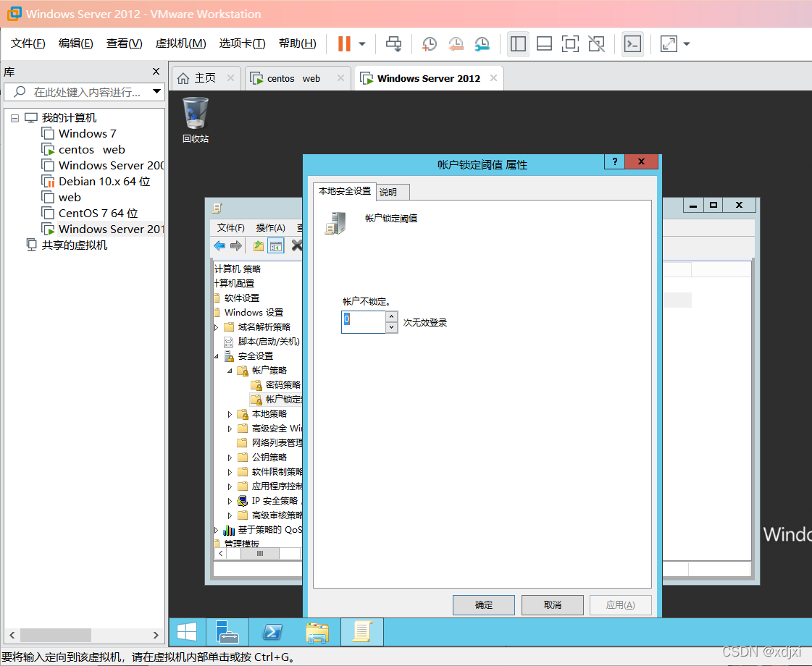This screenshot has height=666, width=812.
Task: Open the Windows Start button
Action: (x=187, y=633)
